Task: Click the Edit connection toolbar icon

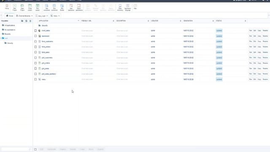Action: pos(54,7)
